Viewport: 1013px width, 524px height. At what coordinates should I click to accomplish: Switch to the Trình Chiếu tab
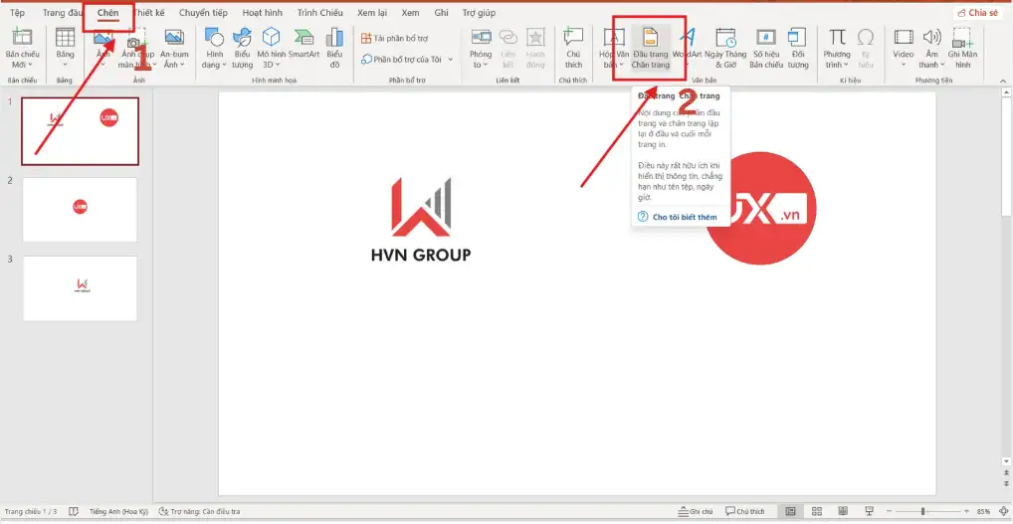(x=320, y=13)
